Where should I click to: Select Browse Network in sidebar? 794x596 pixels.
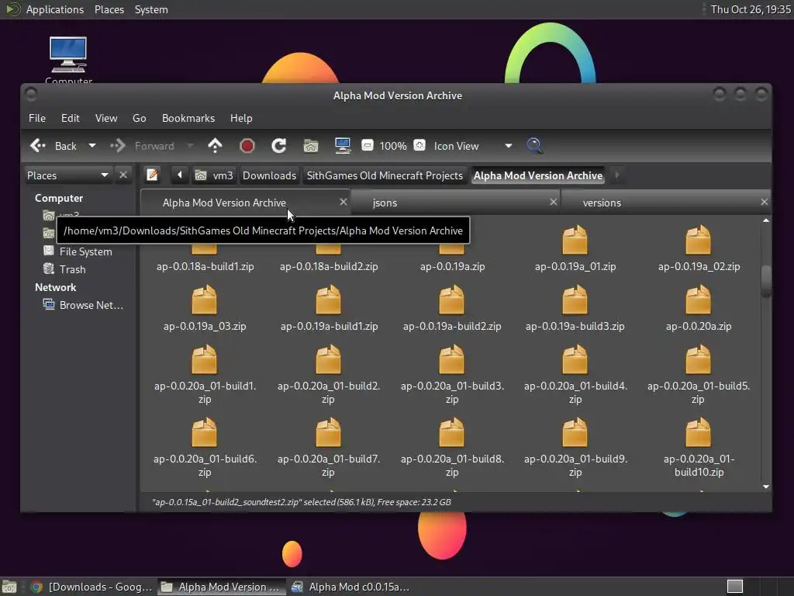[x=84, y=305]
